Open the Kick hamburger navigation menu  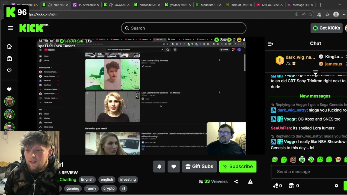(11, 28)
